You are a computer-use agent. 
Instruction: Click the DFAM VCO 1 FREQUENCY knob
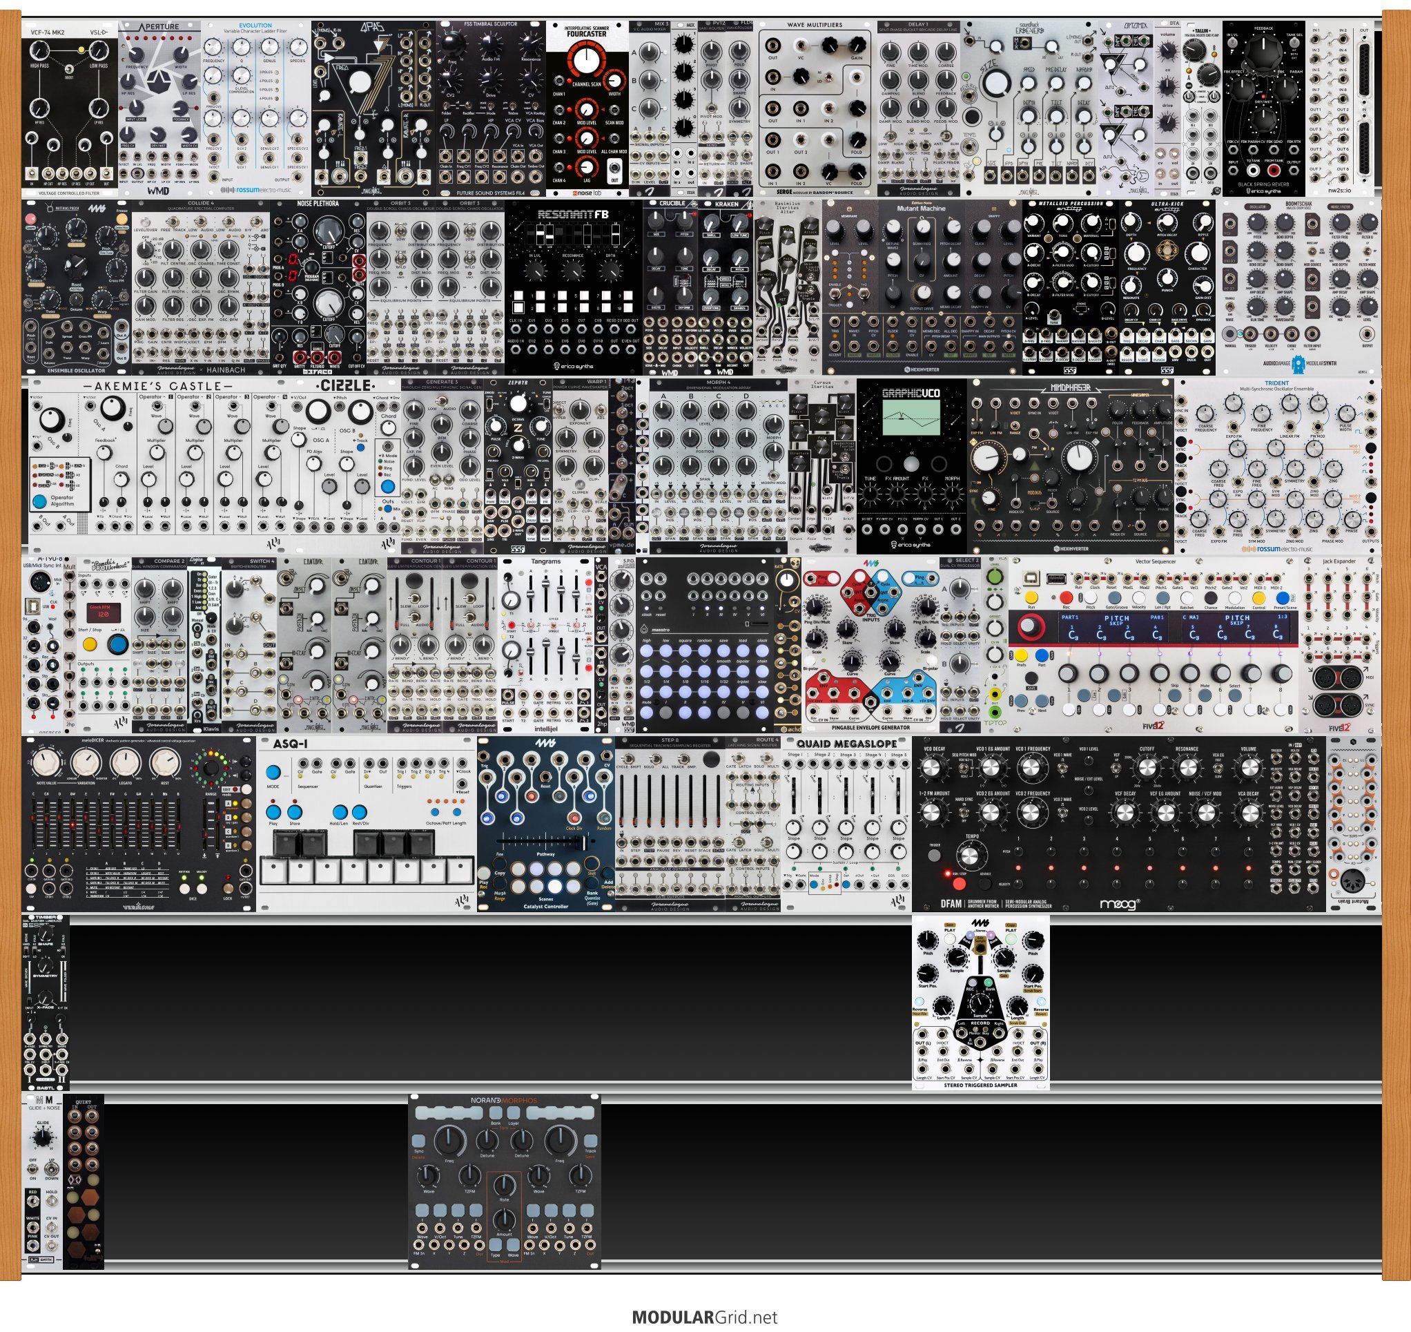[x=1032, y=769]
